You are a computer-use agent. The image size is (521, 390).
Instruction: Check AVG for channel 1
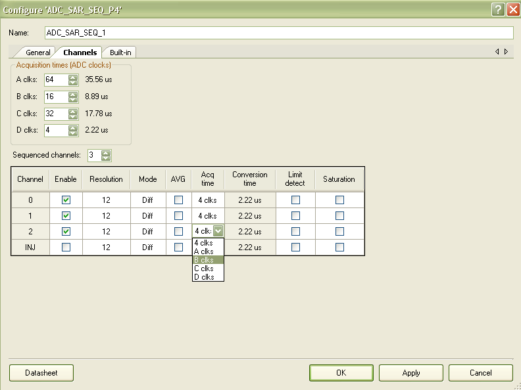[x=178, y=216]
